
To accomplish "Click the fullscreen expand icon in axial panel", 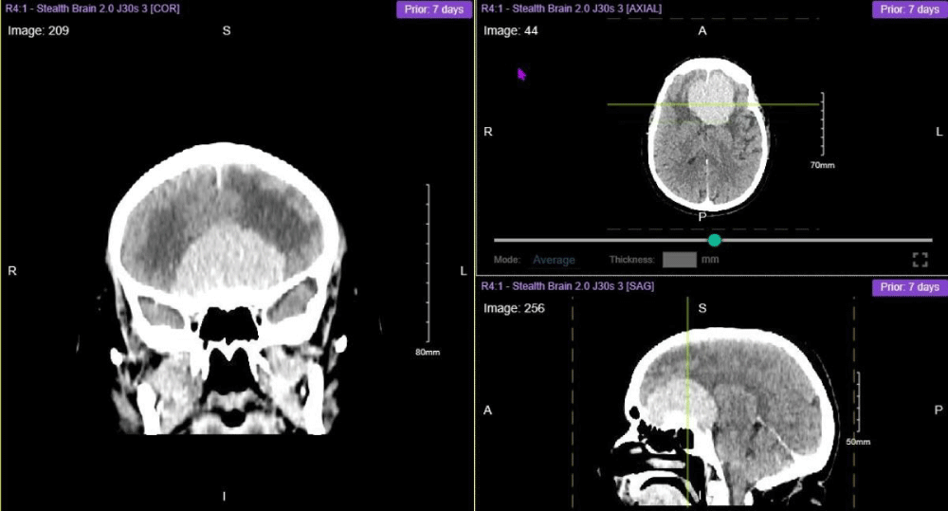I will 919,260.
